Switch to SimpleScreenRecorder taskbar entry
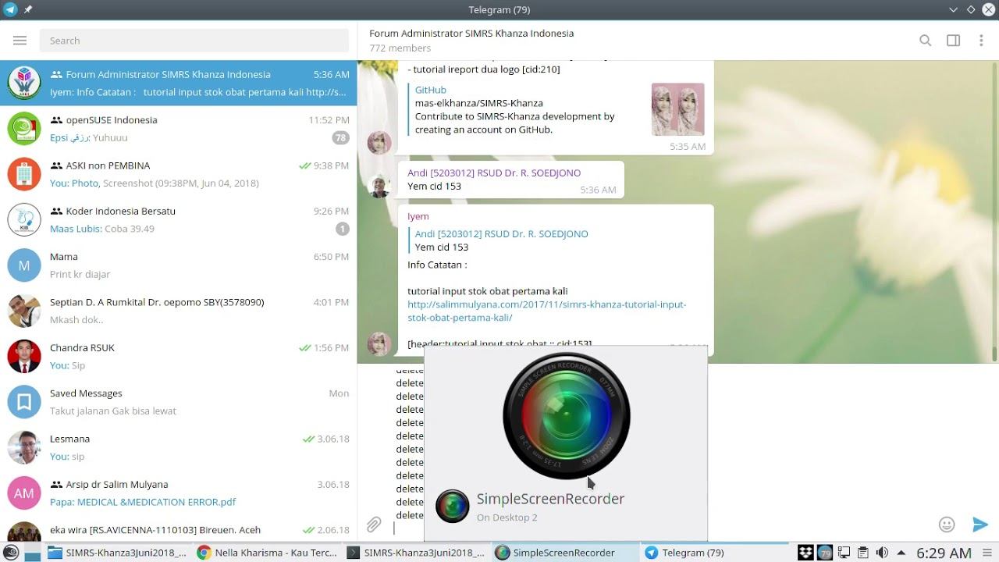 tap(566, 553)
